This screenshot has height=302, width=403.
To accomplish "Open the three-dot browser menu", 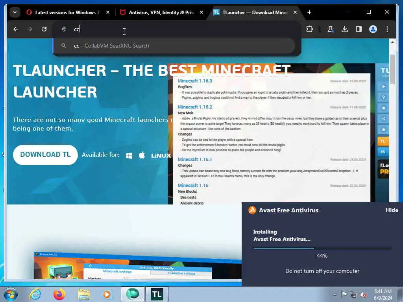I will tap(387, 29).
